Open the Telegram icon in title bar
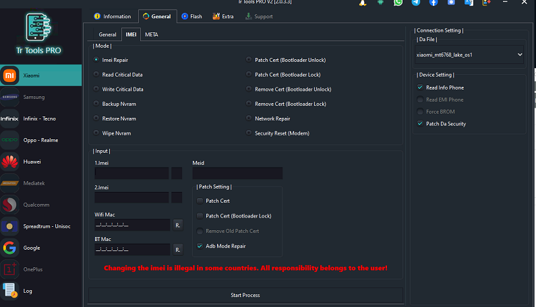536x307 pixels. coord(416,3)
